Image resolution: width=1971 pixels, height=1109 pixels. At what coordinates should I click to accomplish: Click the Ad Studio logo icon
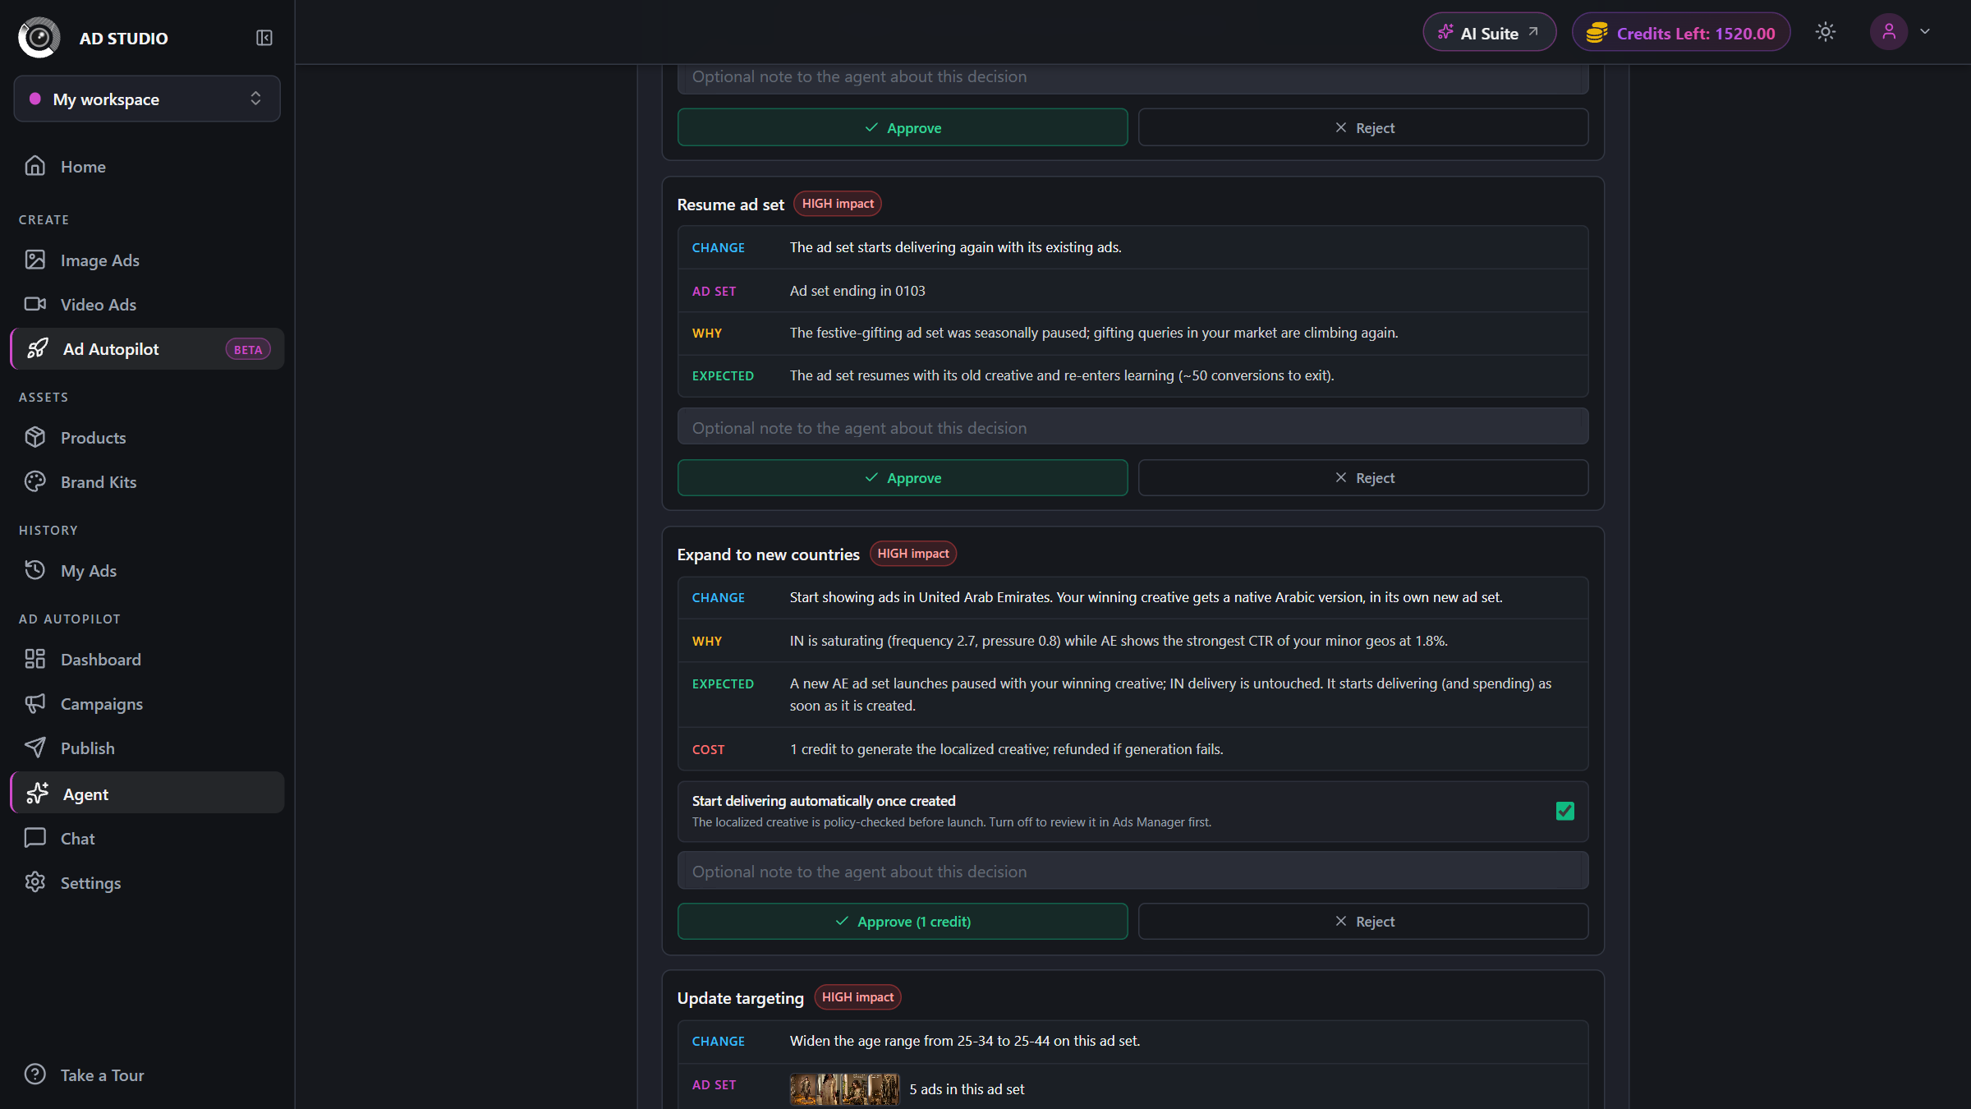click(39, 37)
